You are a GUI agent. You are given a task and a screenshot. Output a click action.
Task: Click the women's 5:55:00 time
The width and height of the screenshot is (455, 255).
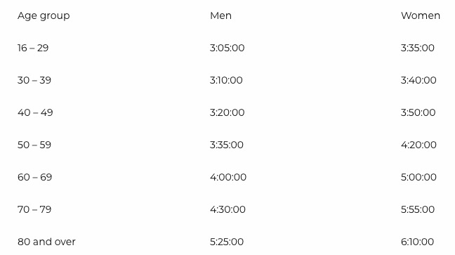click(x=418, y=209)
